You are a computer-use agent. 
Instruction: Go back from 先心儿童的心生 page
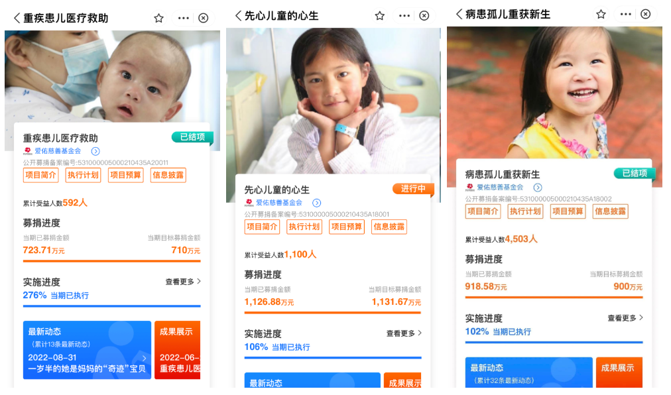(x=238, y=16)
